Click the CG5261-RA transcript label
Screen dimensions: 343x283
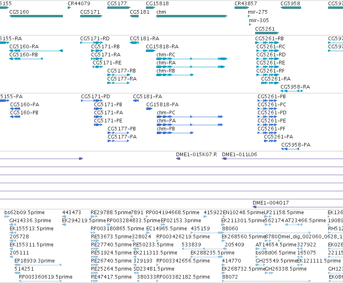click(x=276, y=79)
